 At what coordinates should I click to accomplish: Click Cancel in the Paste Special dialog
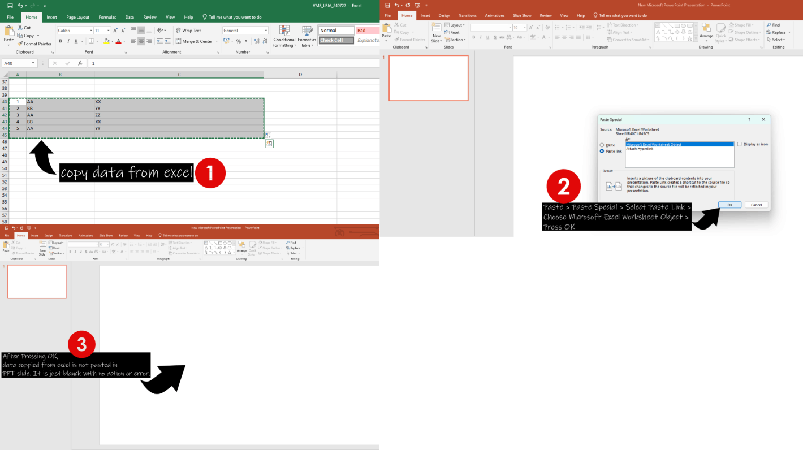757,205
